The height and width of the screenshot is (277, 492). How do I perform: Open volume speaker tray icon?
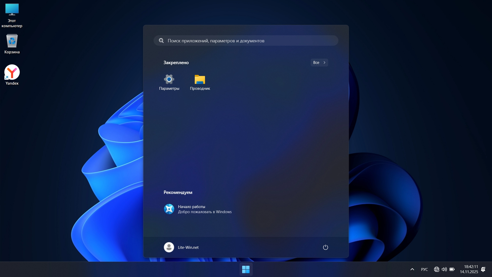(x=444, y=269)
